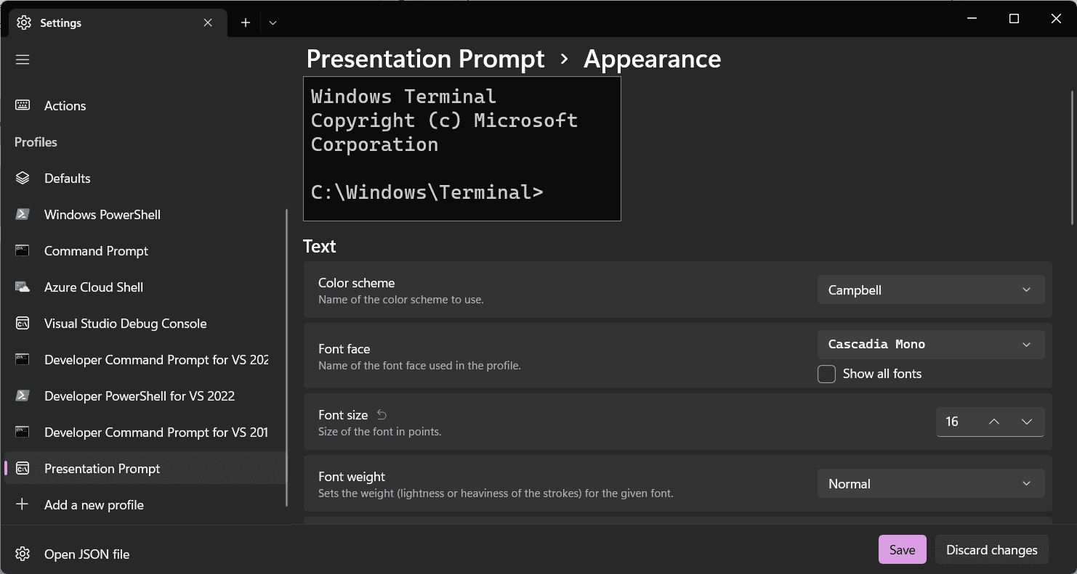This screenshot has height=574, width=1077.
Task: Open the Color scheme dropdown
Action: 930,290
